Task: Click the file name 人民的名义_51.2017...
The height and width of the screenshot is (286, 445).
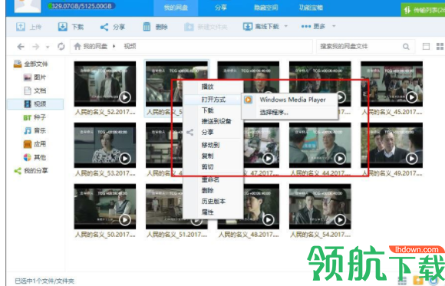Action: [176, 235]
